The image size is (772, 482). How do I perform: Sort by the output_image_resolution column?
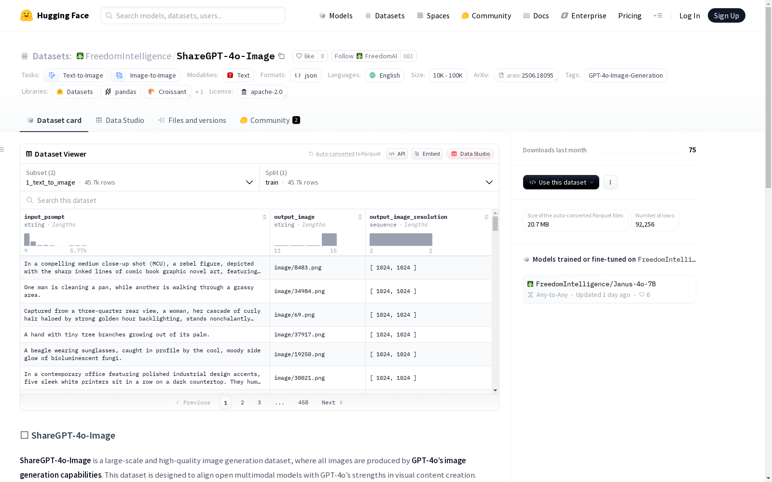(x=486, y=217)
